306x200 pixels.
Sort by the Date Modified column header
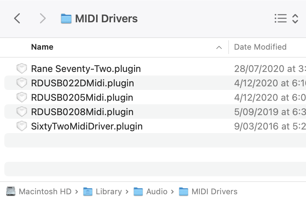pyautogui.click(x=260, y=47)
